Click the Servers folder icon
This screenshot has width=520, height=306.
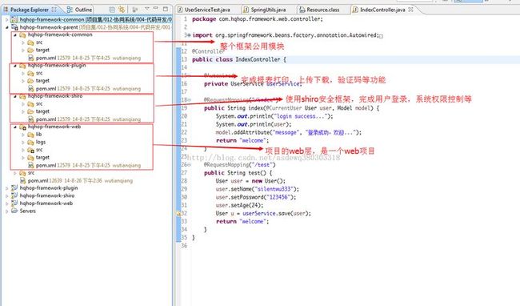click(x=14, y=211)
